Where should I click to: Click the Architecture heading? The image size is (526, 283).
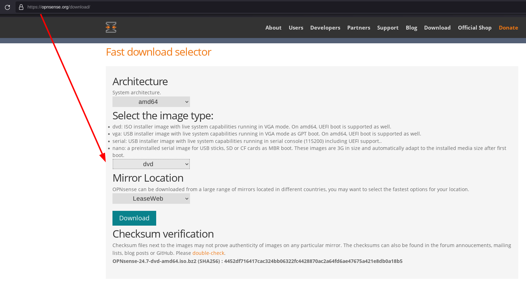coord(140,81)
